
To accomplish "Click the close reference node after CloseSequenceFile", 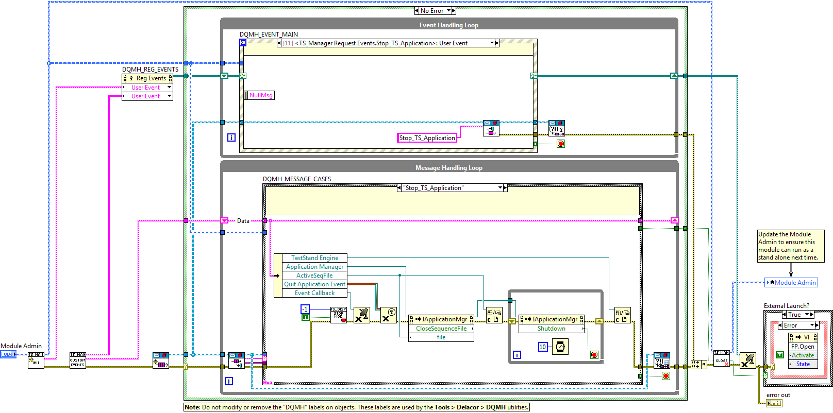I will coord(494,315).
